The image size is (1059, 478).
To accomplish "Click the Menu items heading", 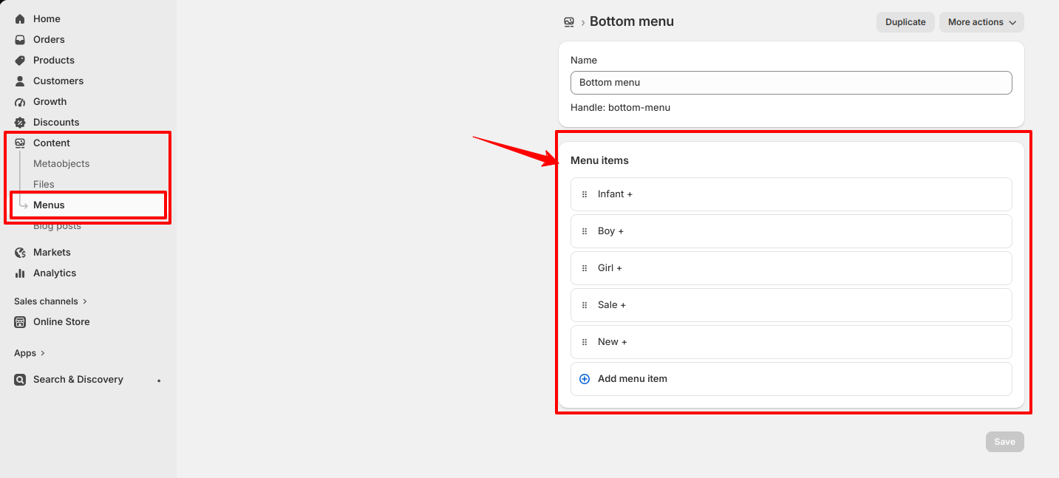I will (599, 160).
